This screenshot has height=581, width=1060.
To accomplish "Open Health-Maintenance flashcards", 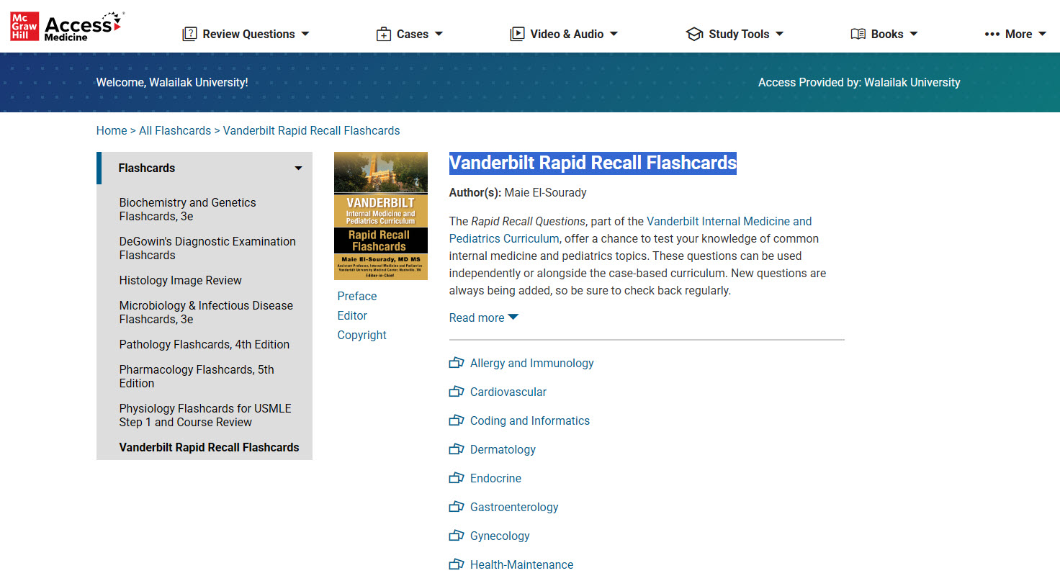I will 522,564.
